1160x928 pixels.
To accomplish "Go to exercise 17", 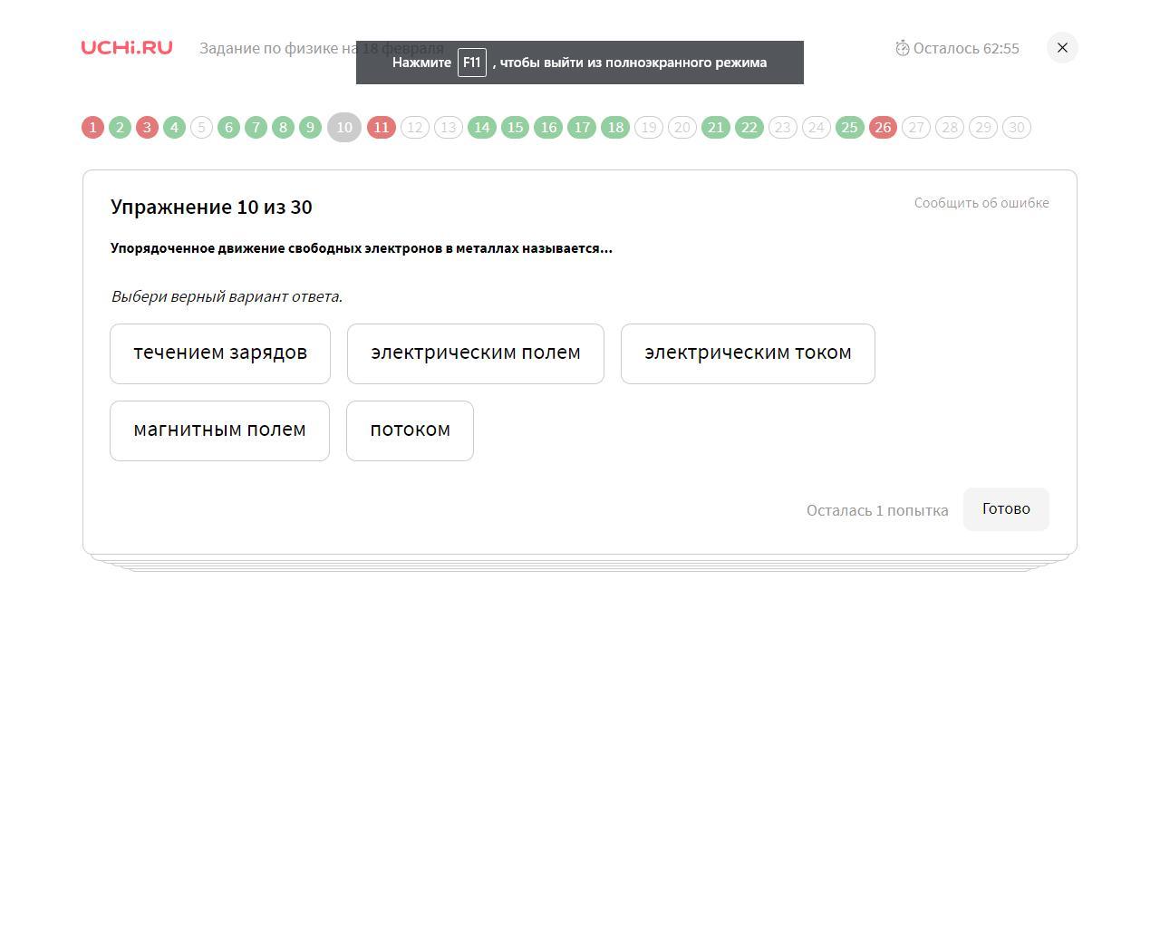I will click(582, 128).
